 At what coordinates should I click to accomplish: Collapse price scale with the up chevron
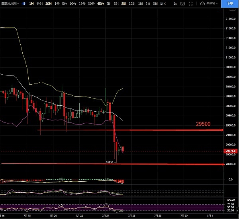(232, 9)
